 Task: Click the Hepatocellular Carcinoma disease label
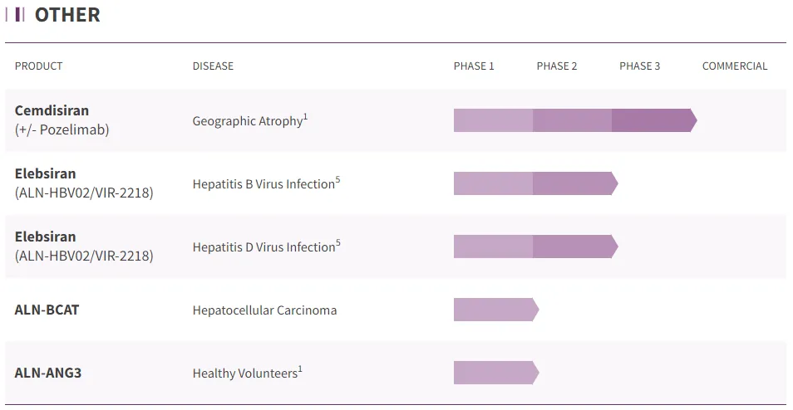[264, 310]
